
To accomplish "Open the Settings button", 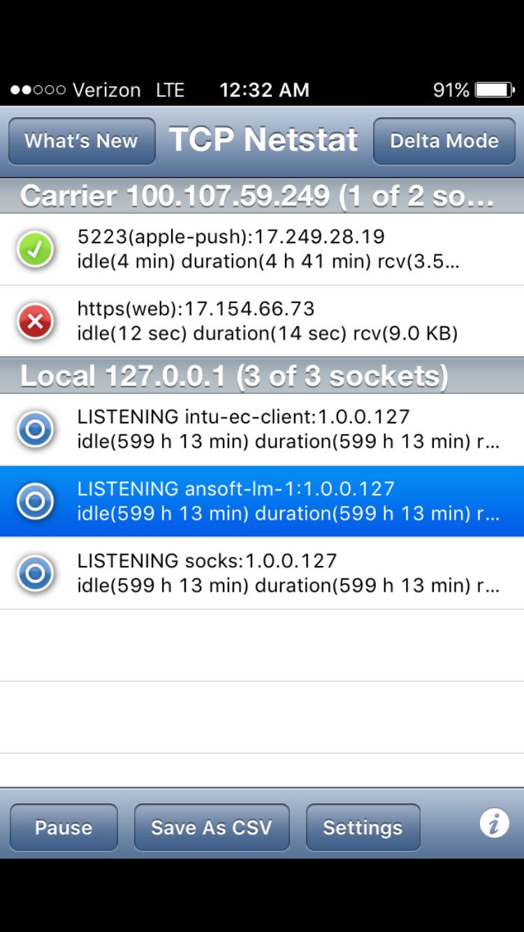I will pos(363,827).
